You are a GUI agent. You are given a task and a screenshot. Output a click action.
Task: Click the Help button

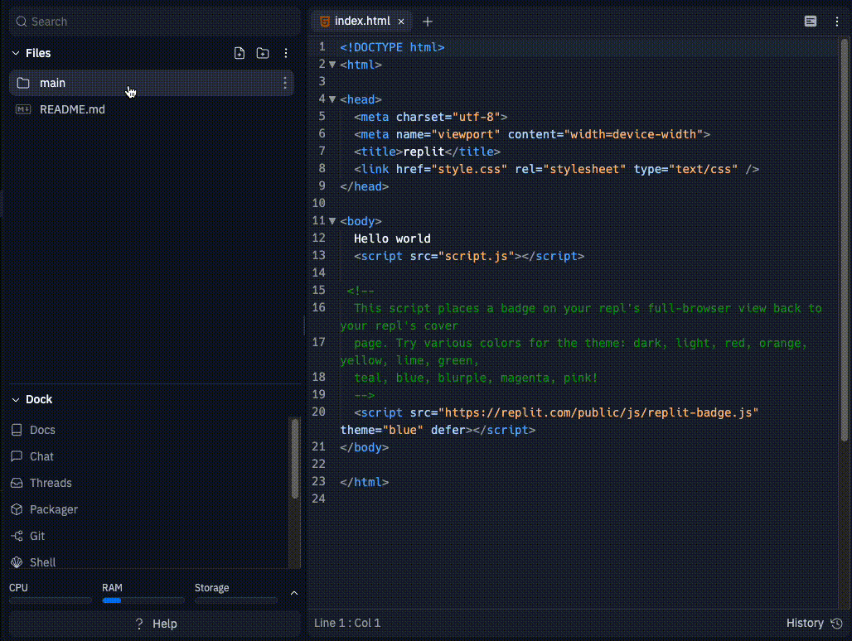pyautogui.click(x=155, y=624)
